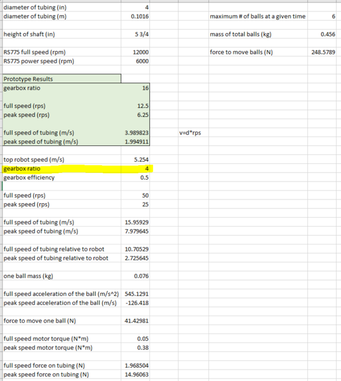Click the top robot speed value 5.254

(x=135, y=159)
